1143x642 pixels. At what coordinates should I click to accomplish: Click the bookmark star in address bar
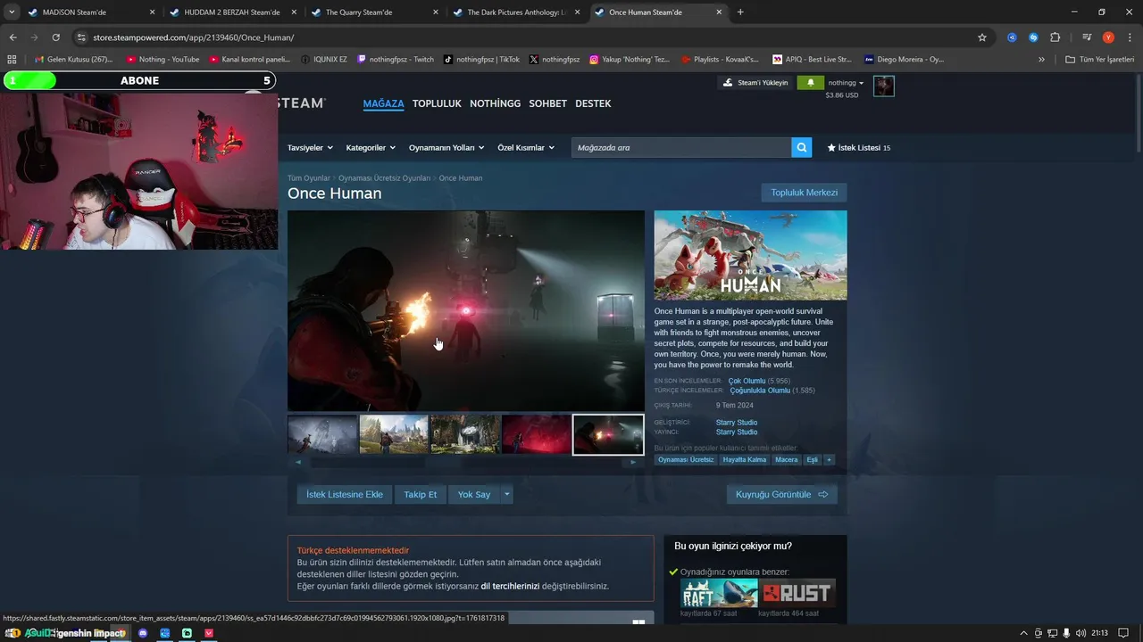982,37
